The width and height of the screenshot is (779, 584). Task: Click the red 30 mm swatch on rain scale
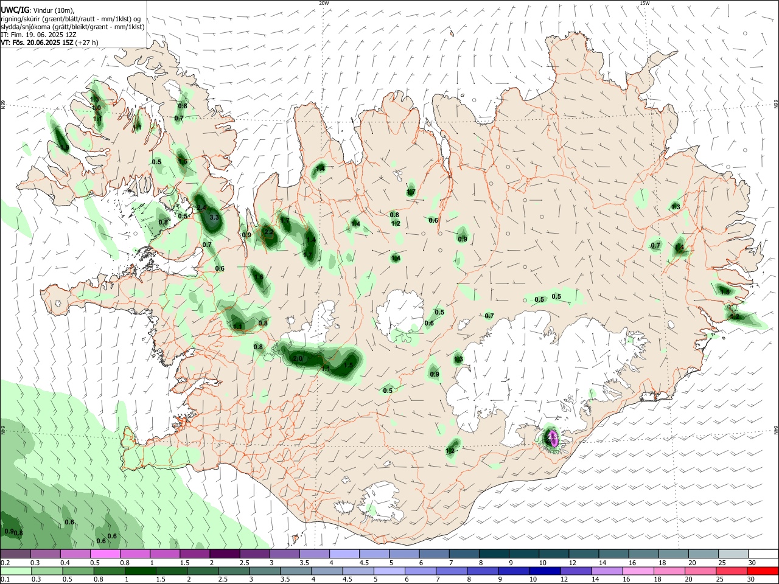pyautogui.click(x=763, y=571)
